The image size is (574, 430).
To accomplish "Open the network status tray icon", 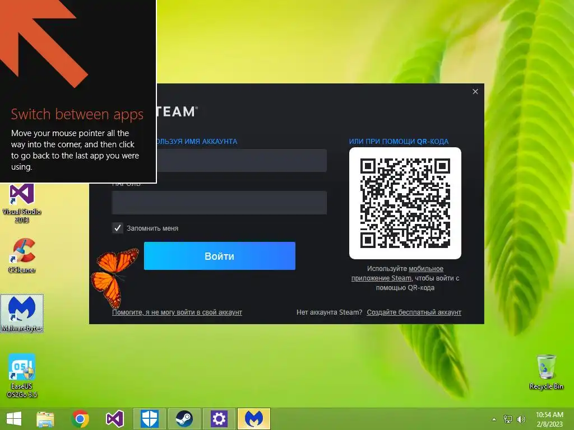I will (508, 419).
